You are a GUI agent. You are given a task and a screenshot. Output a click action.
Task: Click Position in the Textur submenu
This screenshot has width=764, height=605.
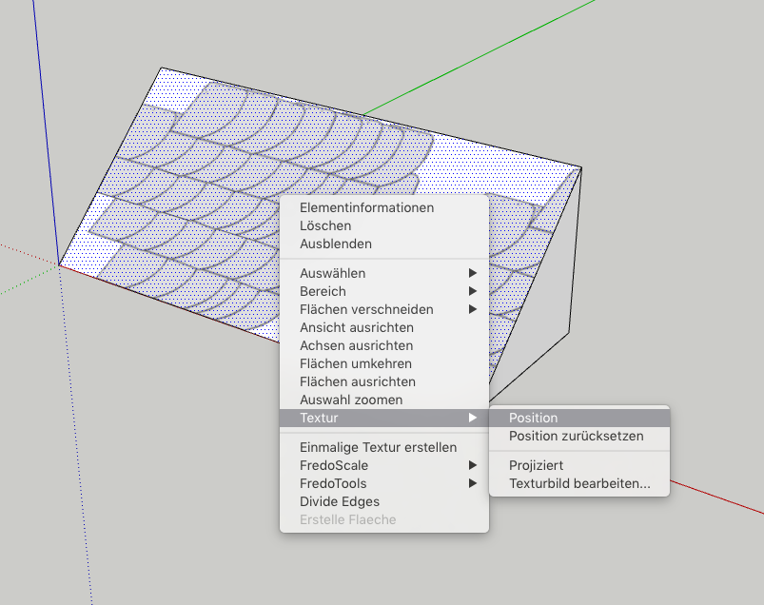[533, 418]
